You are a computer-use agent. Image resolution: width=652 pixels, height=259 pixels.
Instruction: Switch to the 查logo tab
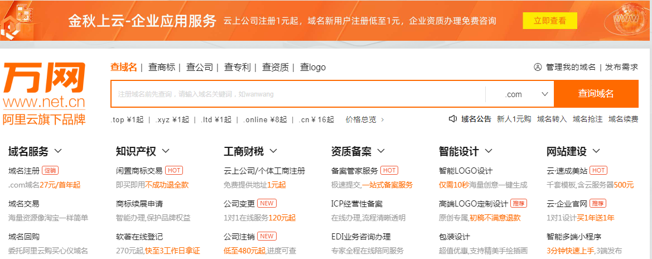(313, 67)
